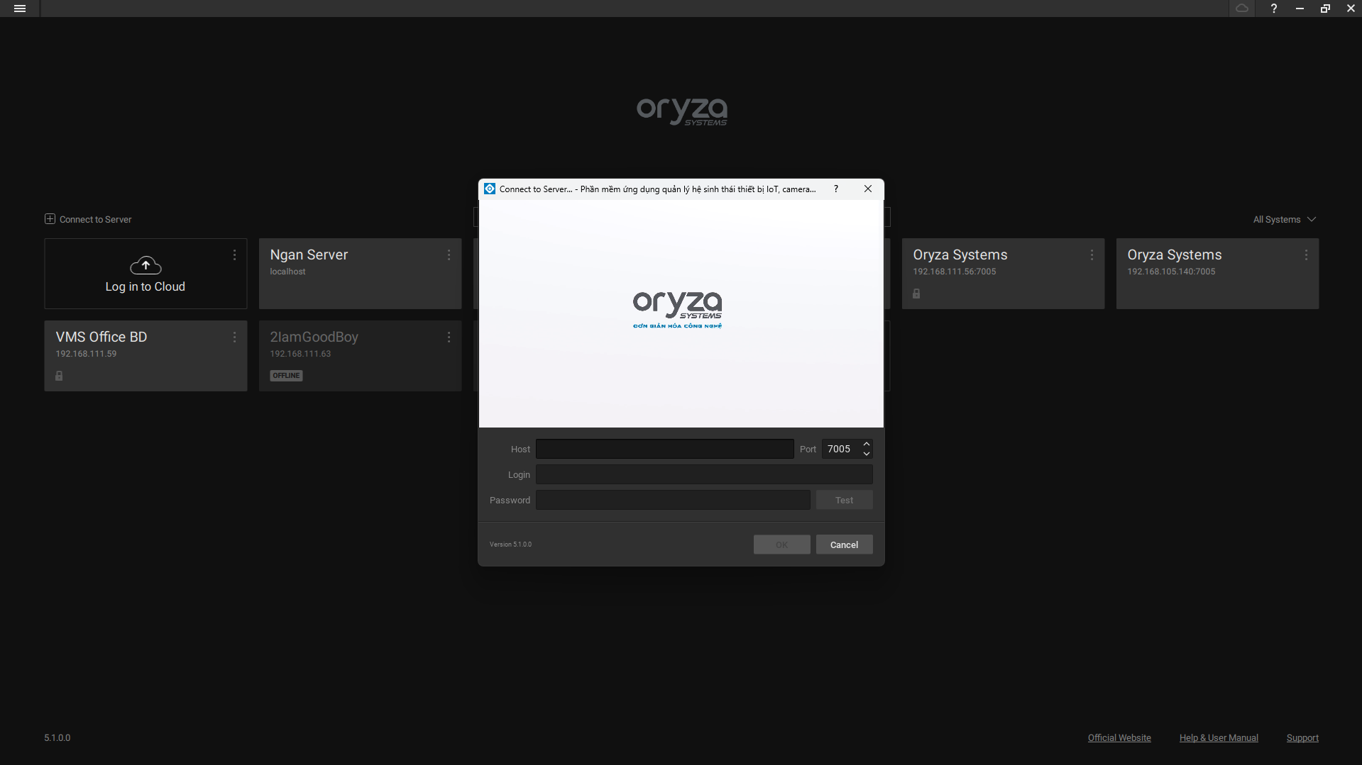Click the version 5.1.0.0 text at bottom left
This screenshot has height=765, width=1362.
click(x=57, y=737)
